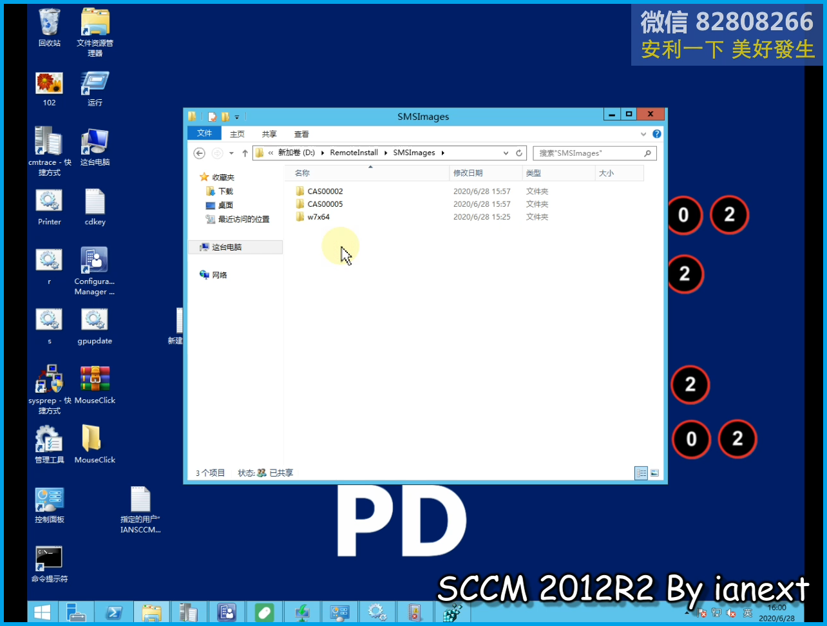Open recent locations dropdown arrow

point(231,153)
